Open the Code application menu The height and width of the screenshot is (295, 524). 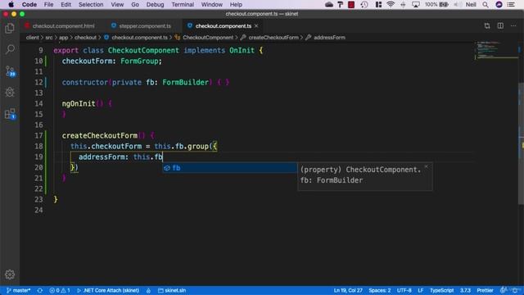[29, 4]
